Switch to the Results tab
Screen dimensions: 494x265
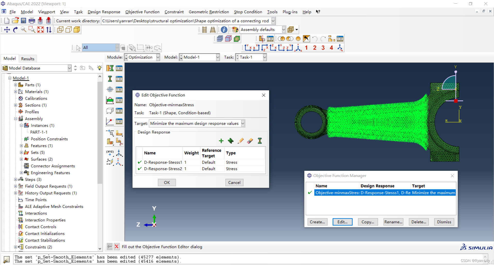(28, 59)
